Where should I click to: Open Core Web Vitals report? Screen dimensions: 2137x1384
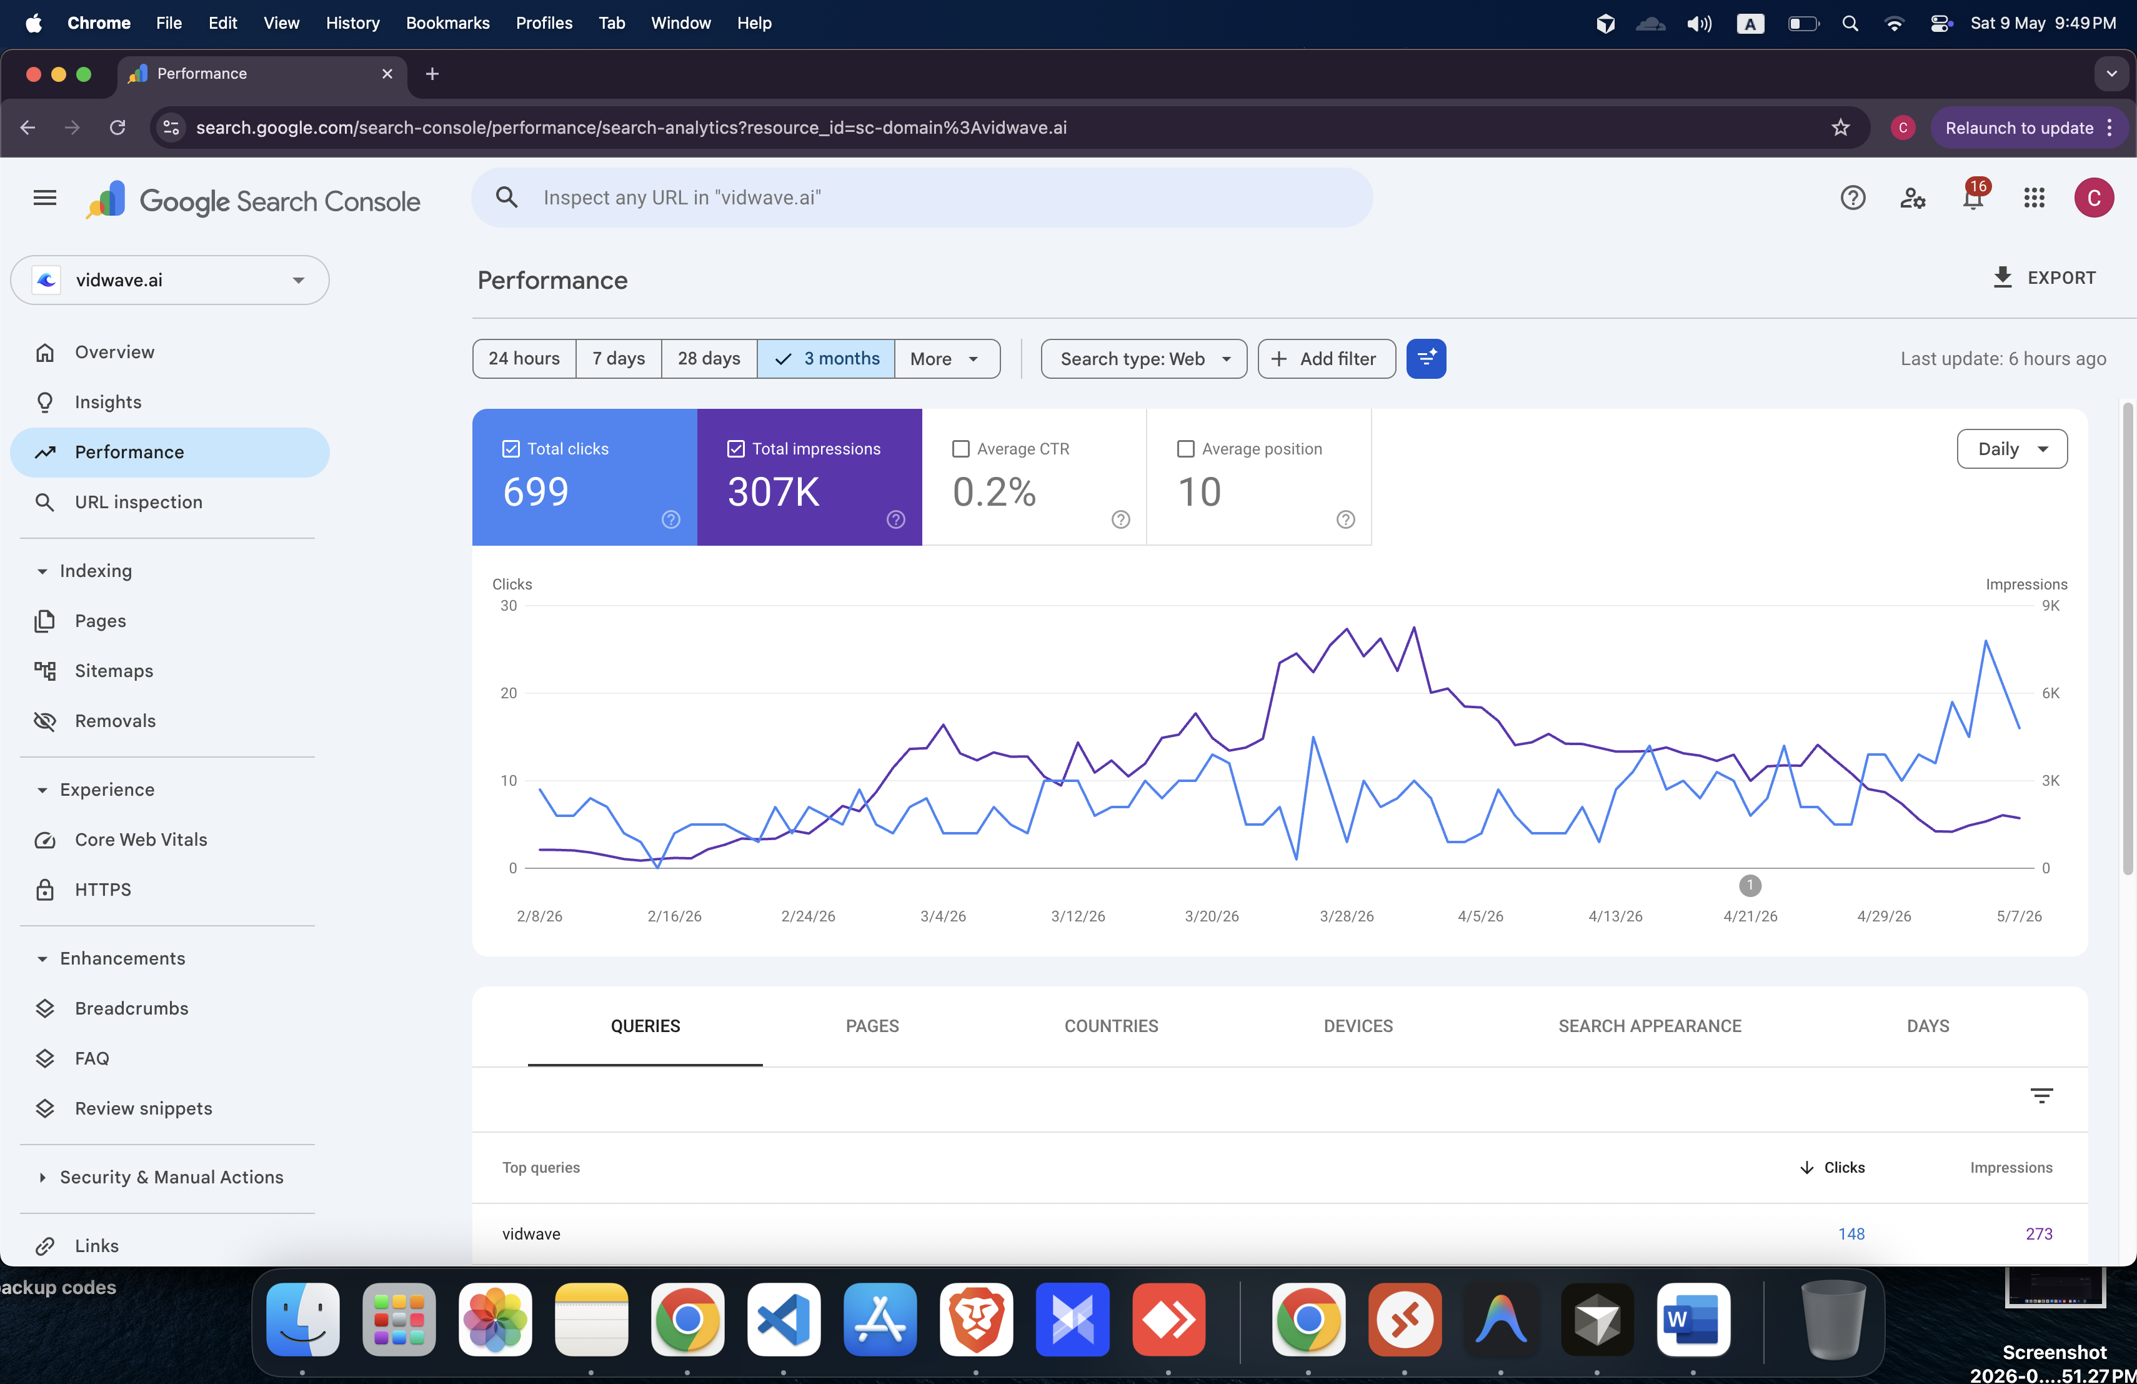(170, 840)
